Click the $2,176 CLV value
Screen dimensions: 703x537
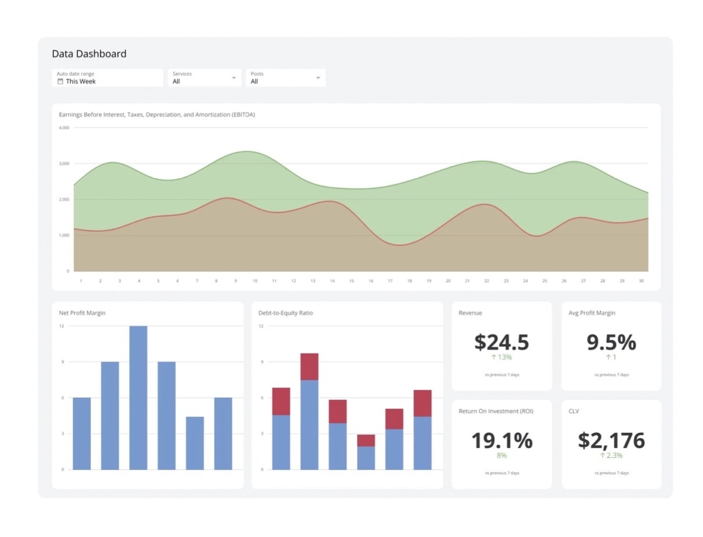(x=611, y=441)
